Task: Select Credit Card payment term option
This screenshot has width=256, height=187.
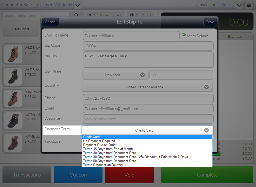Action: point(147,137)
